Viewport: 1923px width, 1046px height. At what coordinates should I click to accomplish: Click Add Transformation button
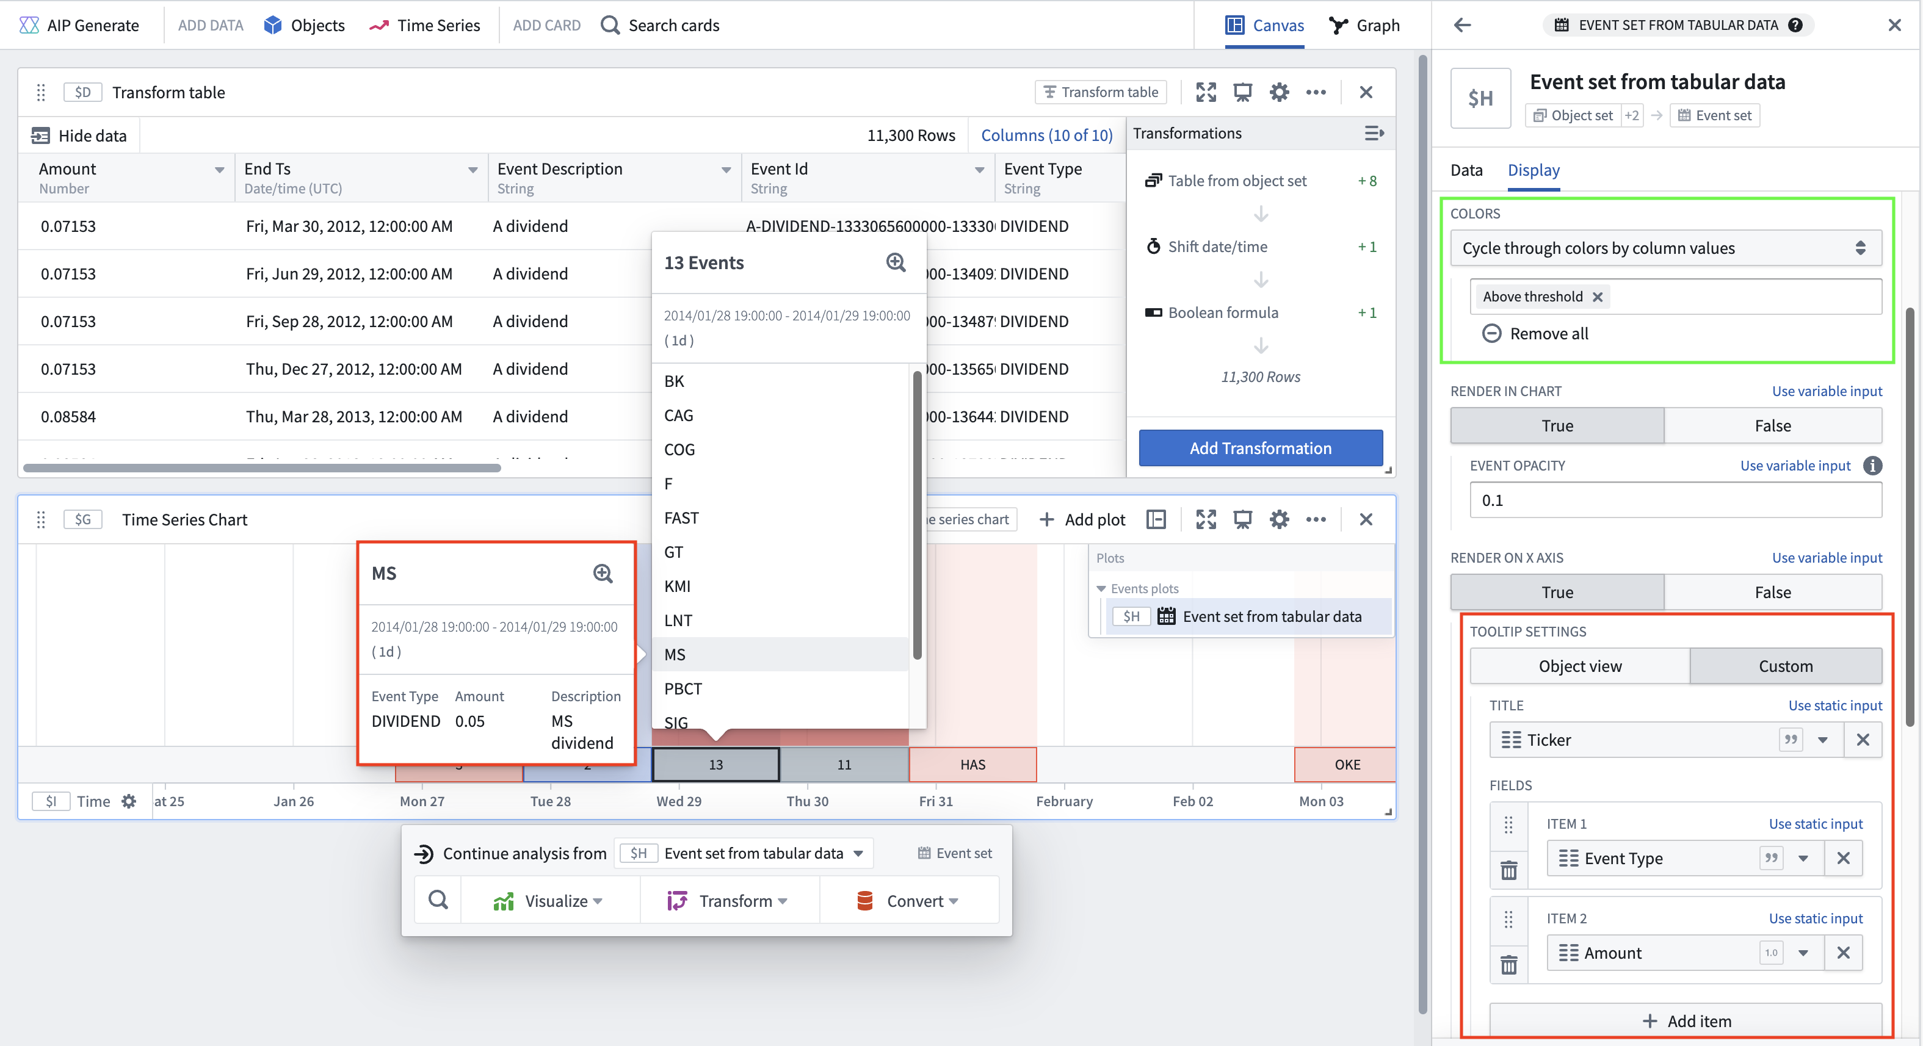click(1260, 448)
